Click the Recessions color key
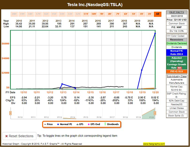Viewport: 190px width, 147px height. [x=176, y=40]
